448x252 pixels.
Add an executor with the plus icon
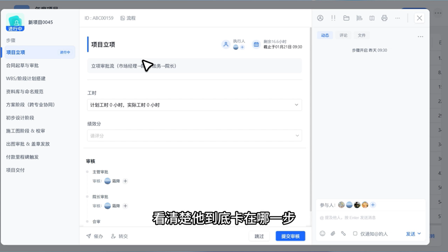coord(242,47)
